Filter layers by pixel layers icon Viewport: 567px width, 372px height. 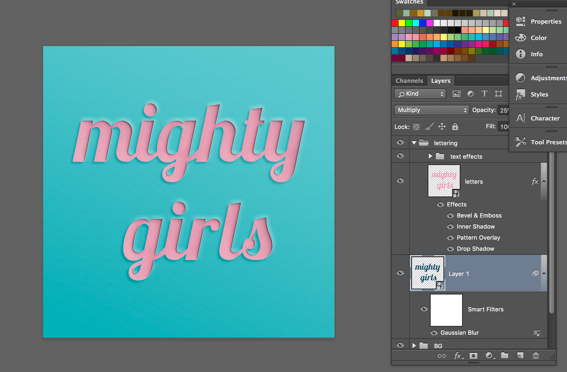click(456, 94)
